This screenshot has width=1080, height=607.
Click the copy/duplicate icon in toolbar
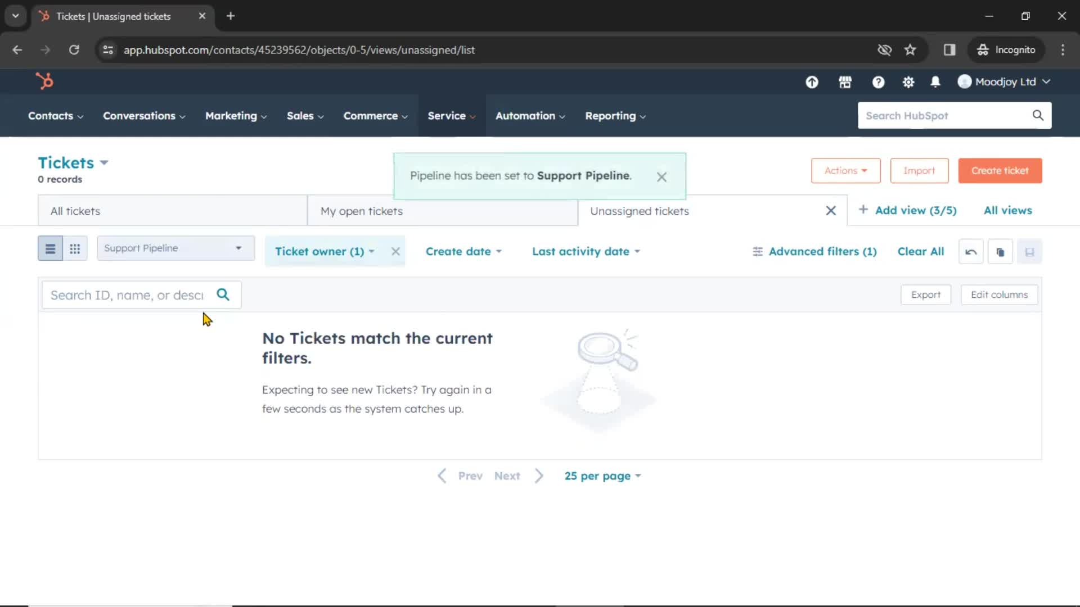click(1001, 251)
